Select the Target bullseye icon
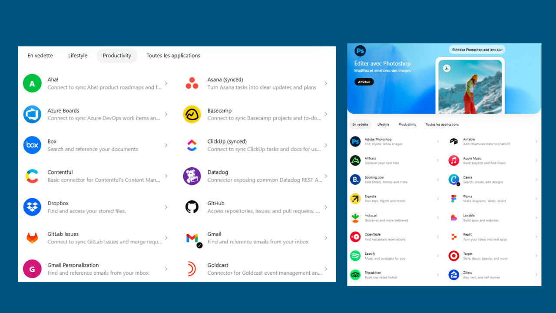 (x=454, y=256)
